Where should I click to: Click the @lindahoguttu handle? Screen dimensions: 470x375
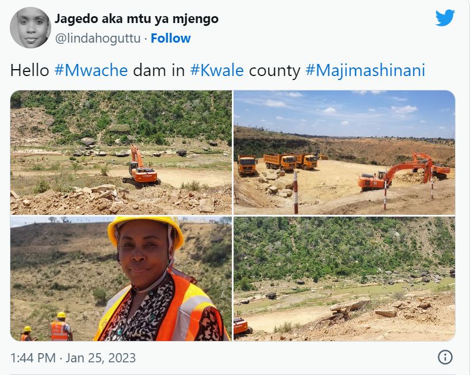[98, 39]
